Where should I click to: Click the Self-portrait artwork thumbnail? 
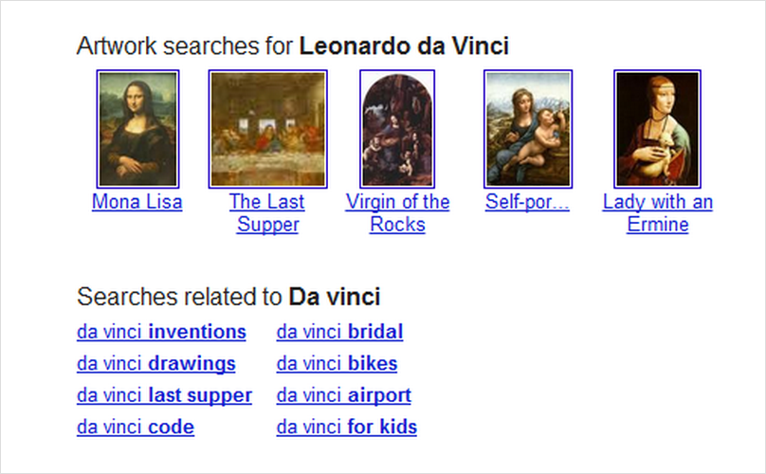click(528, 129)
